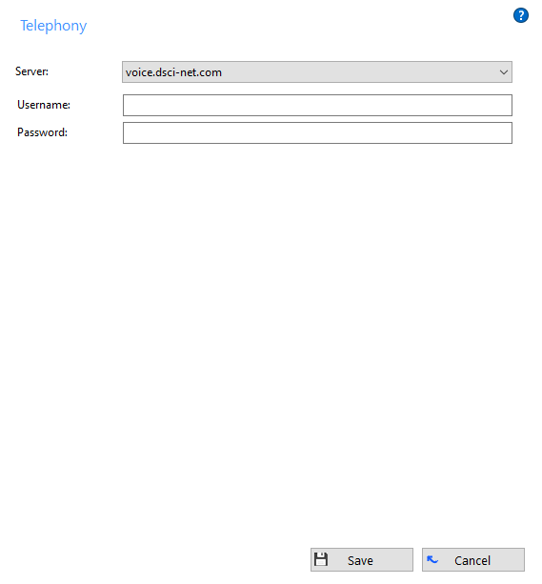Expand the Server dropdown chevron arrow

(x=504, y=72)
